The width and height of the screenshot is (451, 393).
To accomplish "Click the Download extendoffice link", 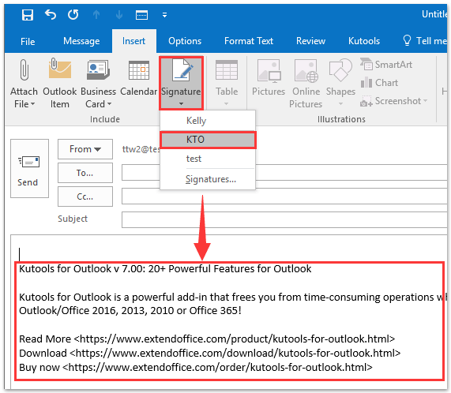I will (x=235, y=353).
